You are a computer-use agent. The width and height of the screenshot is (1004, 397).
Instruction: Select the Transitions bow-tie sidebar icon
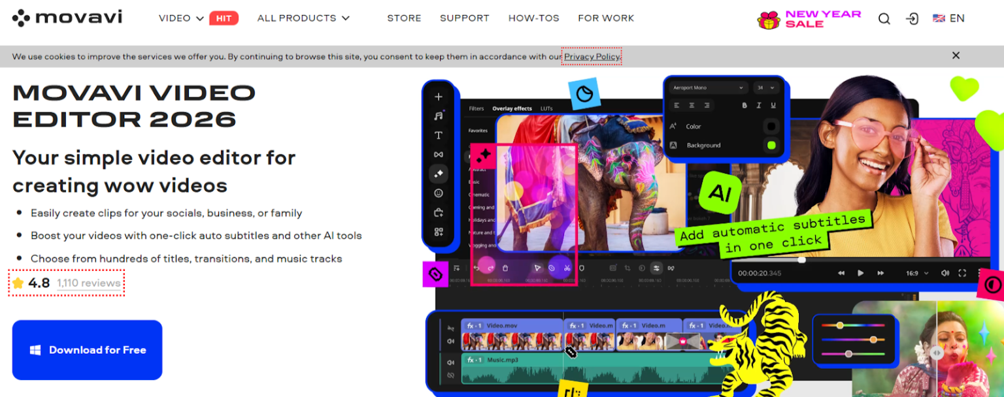439,155
